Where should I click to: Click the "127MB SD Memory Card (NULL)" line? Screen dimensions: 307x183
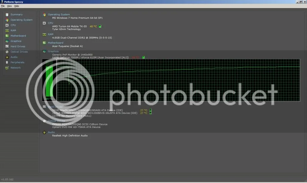pos(72,116)
